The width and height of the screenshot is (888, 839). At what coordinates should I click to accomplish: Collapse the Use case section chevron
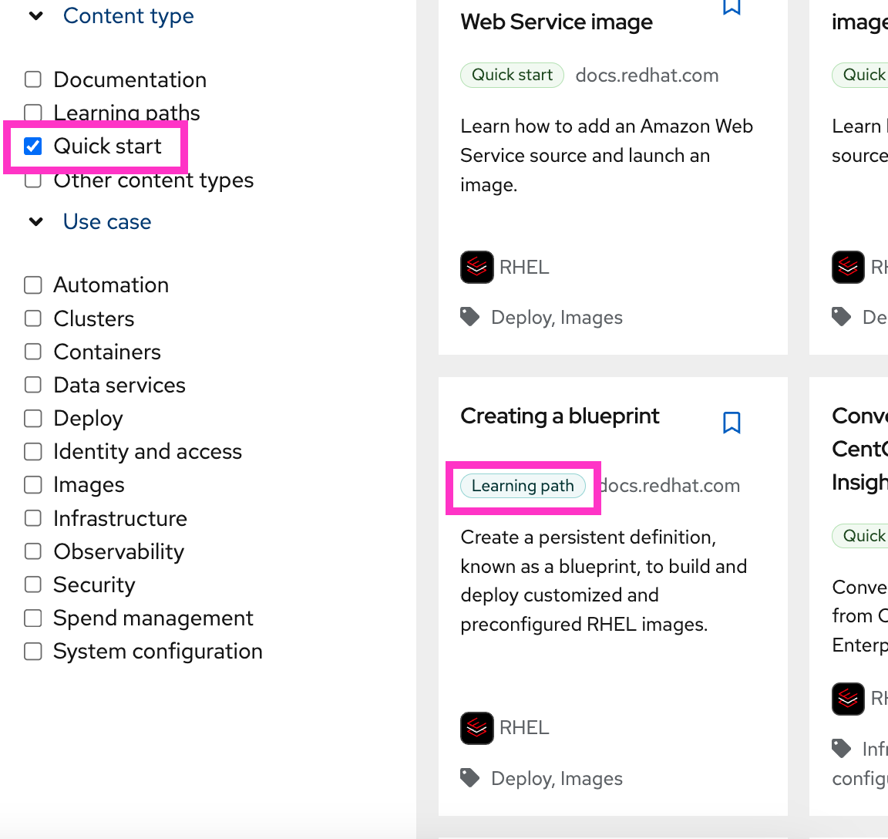(36, 222)
